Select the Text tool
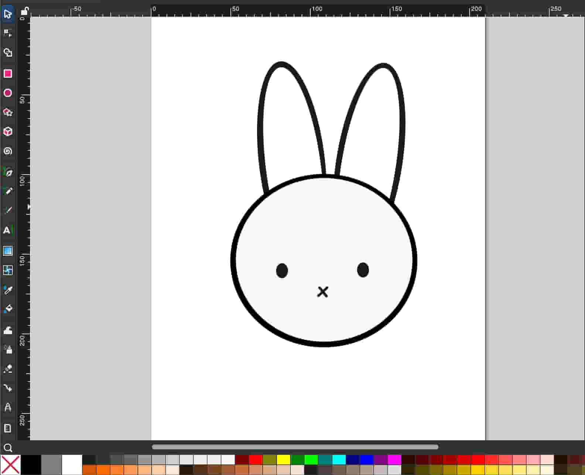 click(8, 230)
